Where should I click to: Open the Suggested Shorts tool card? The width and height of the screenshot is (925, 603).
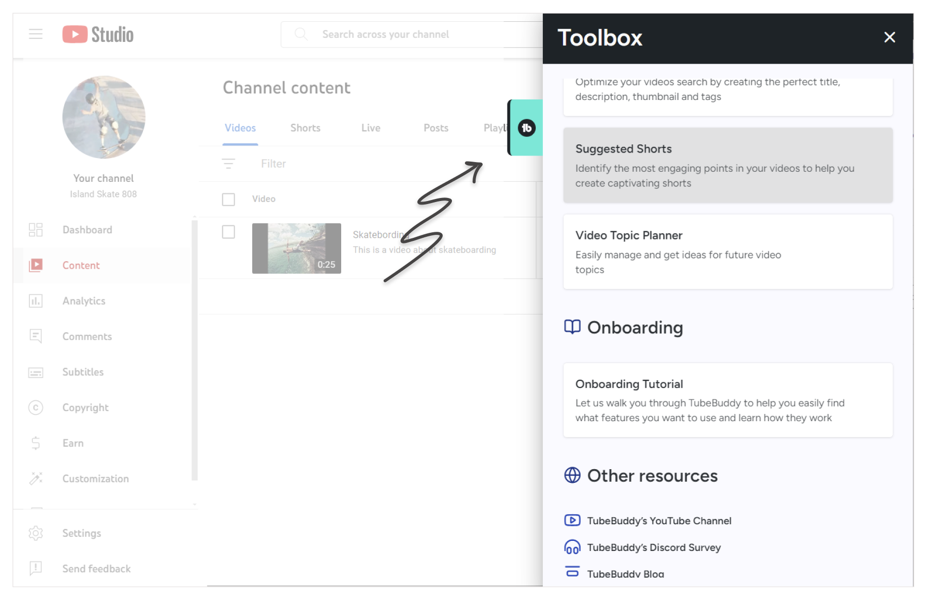point(727,165)
